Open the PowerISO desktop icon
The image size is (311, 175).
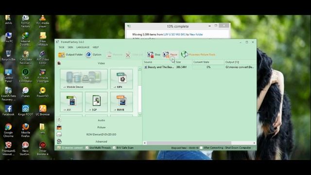point(42,92)
